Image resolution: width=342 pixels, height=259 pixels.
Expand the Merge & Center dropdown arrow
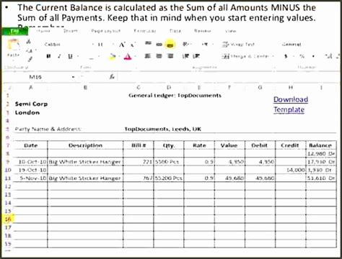[x=273, y=56]
